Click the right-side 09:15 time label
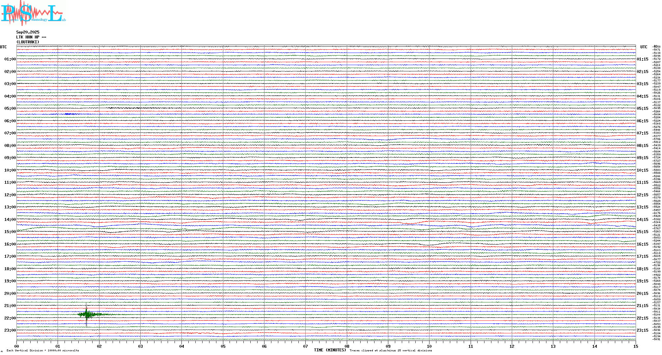 (643, 158)
